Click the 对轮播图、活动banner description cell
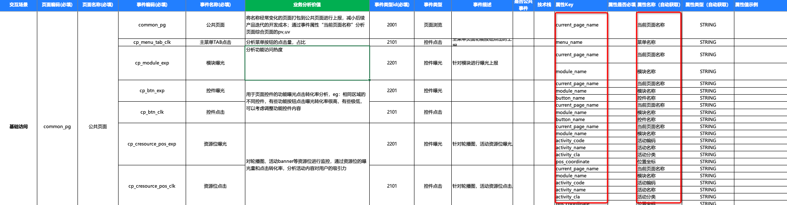787x205 pixels. [x=307, y=164]
